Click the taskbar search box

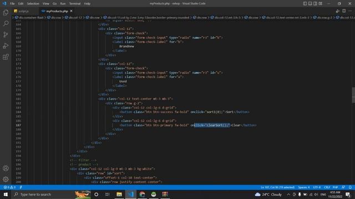52,194
